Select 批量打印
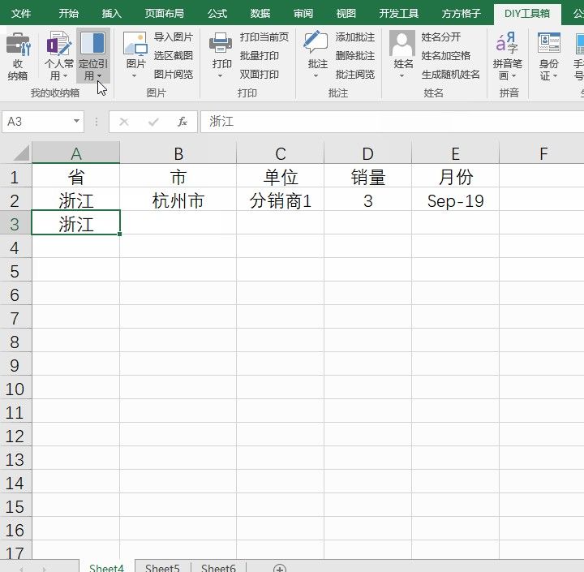The height and width of the screenshot is (572, 584). tap(260, 55)
